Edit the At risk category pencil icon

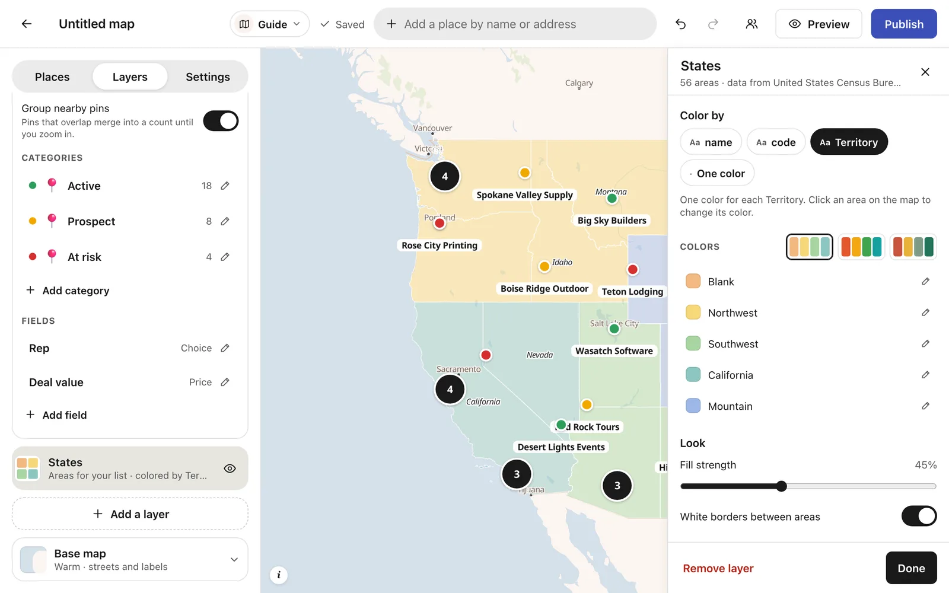[x=225, y=257]
